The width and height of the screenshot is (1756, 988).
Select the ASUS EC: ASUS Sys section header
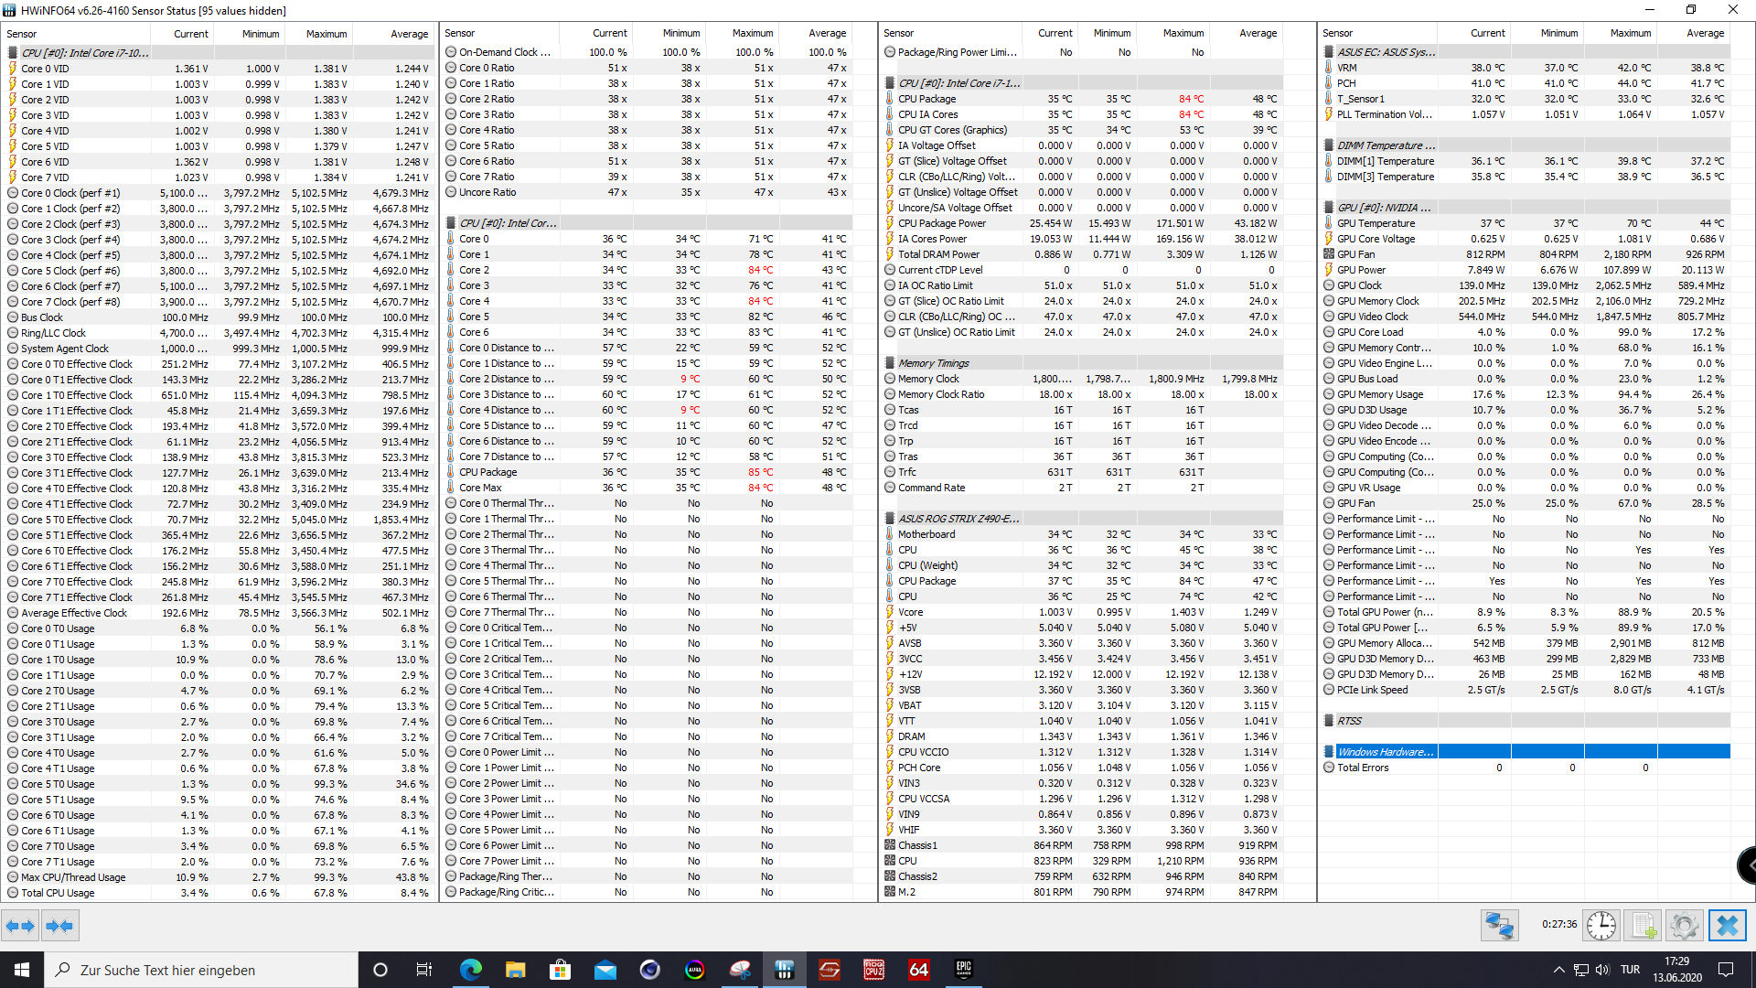click(x=1526, y=52)
